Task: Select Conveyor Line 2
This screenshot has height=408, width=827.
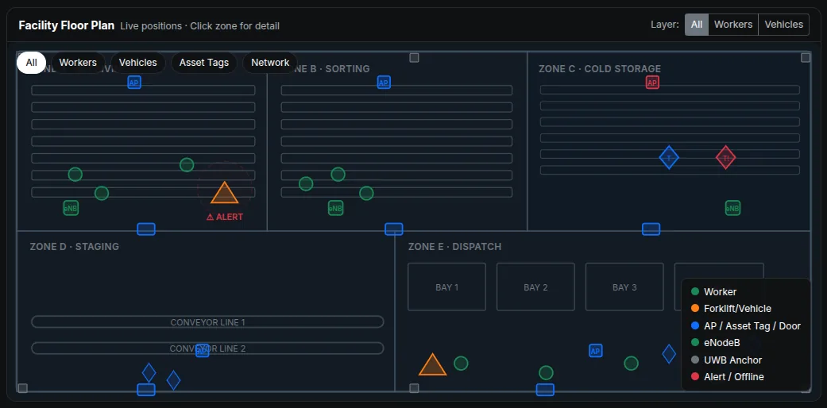Action: tap(208, 348)
